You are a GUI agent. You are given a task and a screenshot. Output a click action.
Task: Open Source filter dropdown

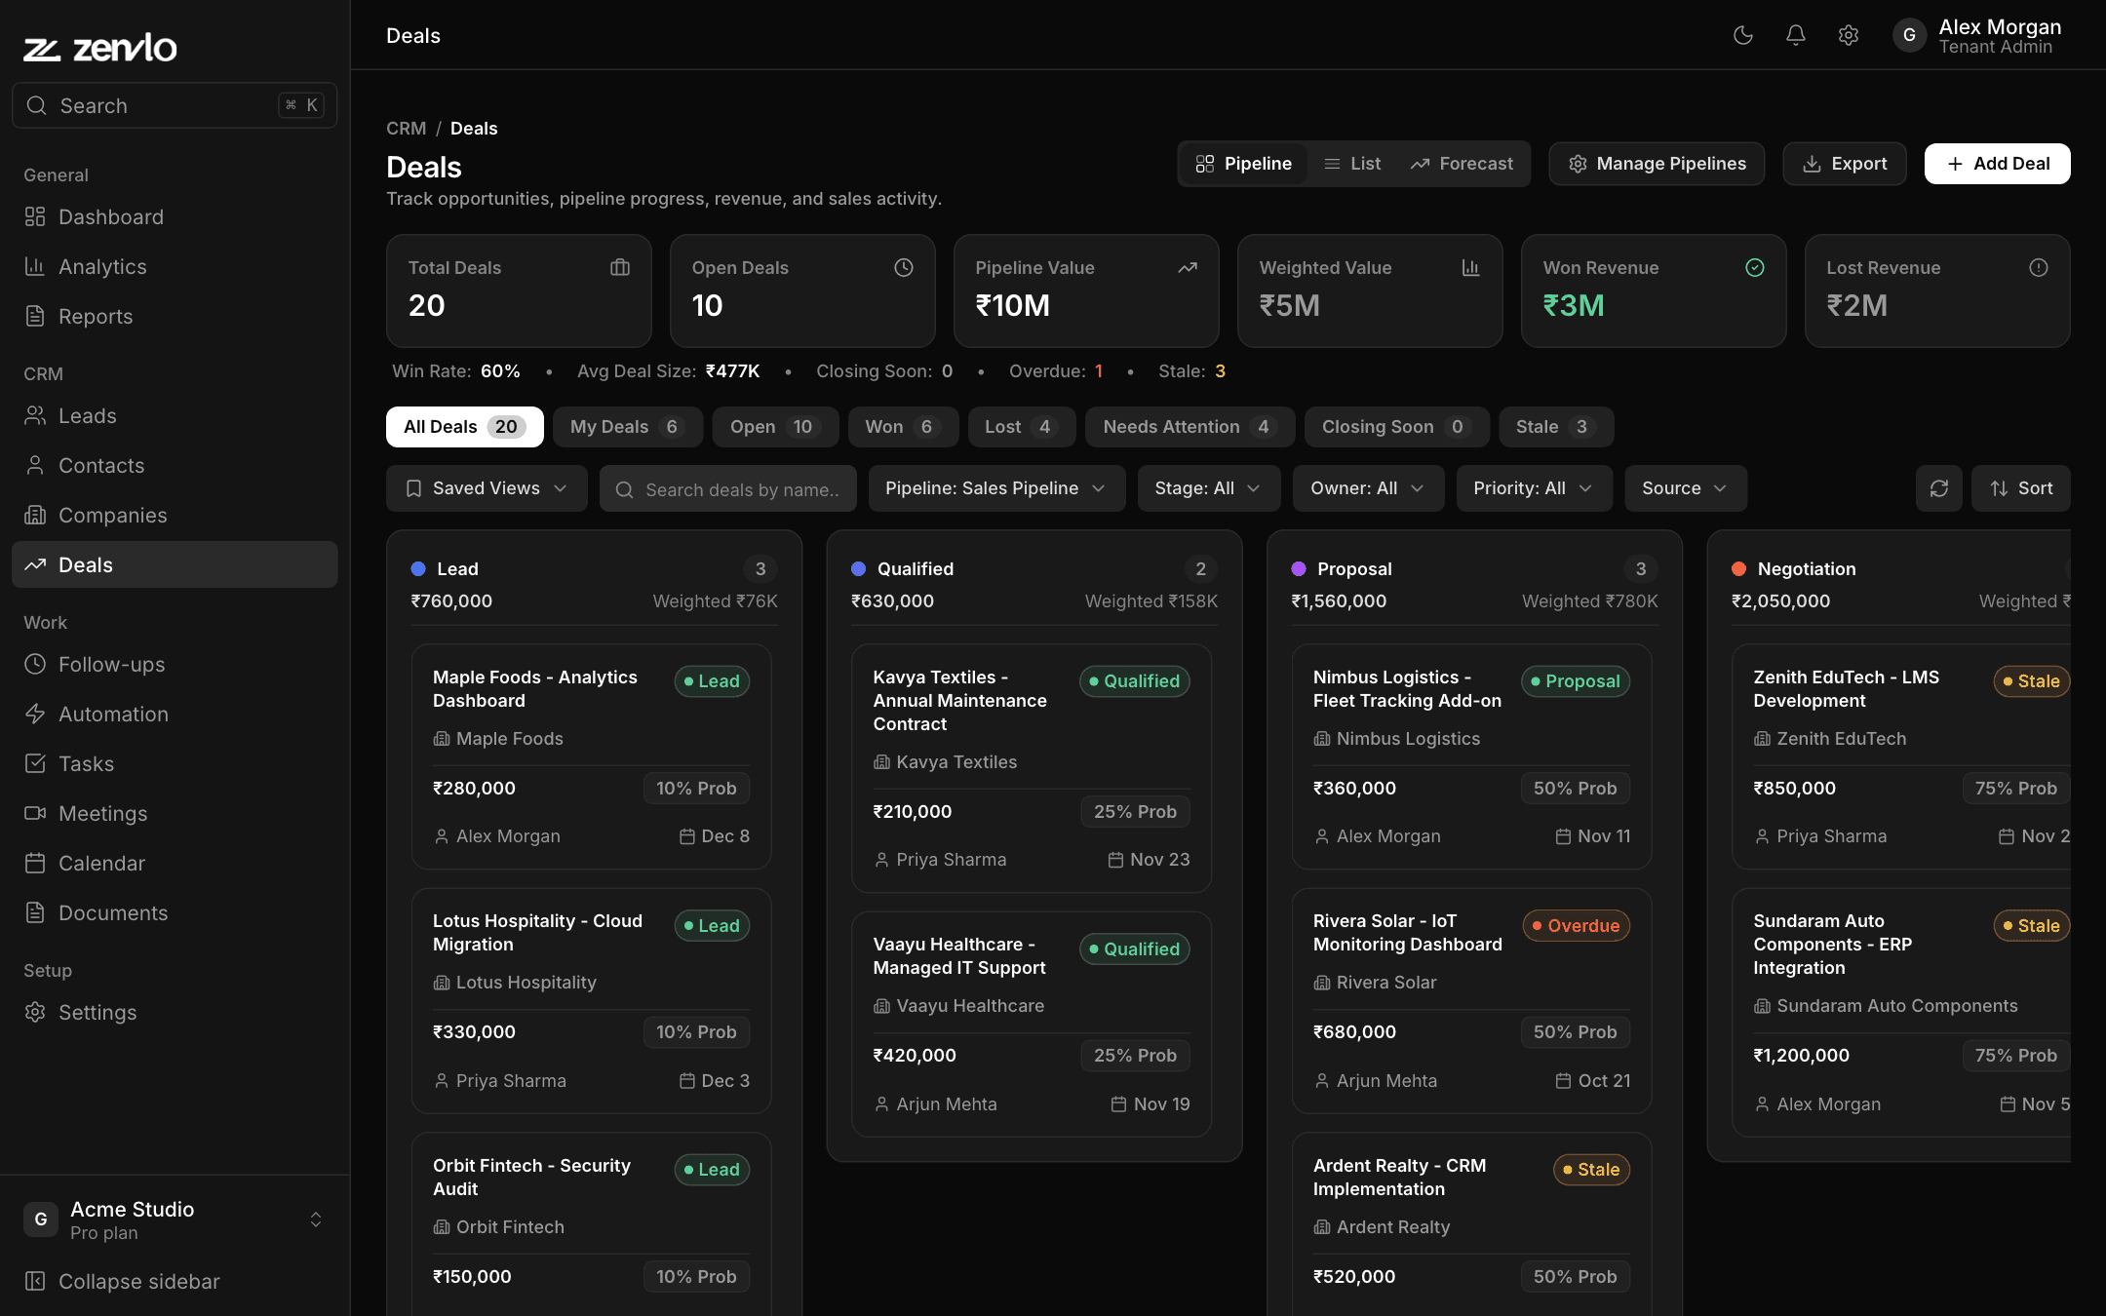click(x=1685, y=488)
